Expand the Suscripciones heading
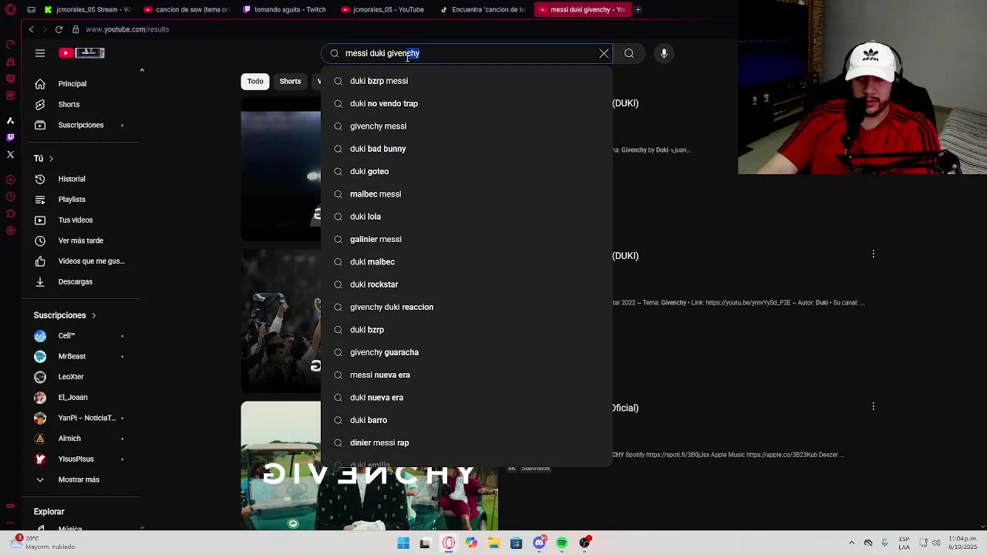 (65, 315)
